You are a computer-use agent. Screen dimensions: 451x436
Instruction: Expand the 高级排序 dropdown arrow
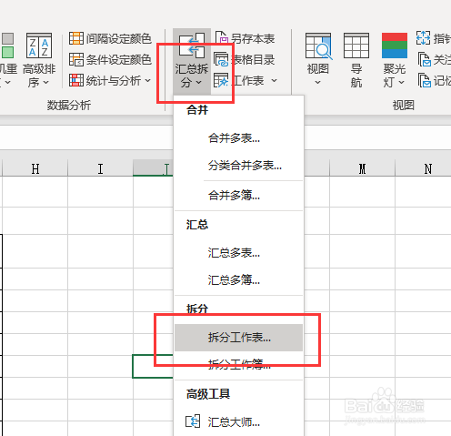click(x=45, y=82)
